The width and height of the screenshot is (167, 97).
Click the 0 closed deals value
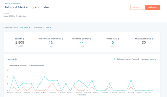click(x=113, y=43)
